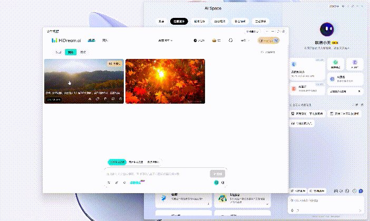Click the 联想小天 name heading

(x=323, y=43)
